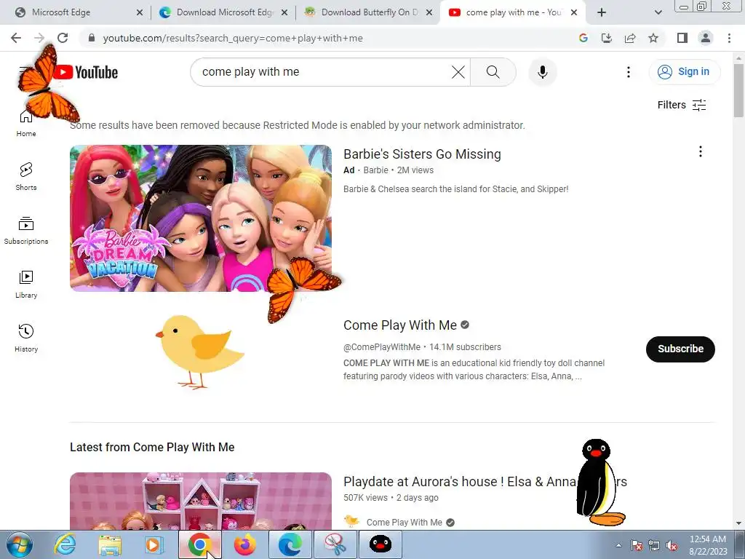This screenshot has height=559, width=745.
Task: Close the Microsoft Edge tab
Action: point(139,12)
